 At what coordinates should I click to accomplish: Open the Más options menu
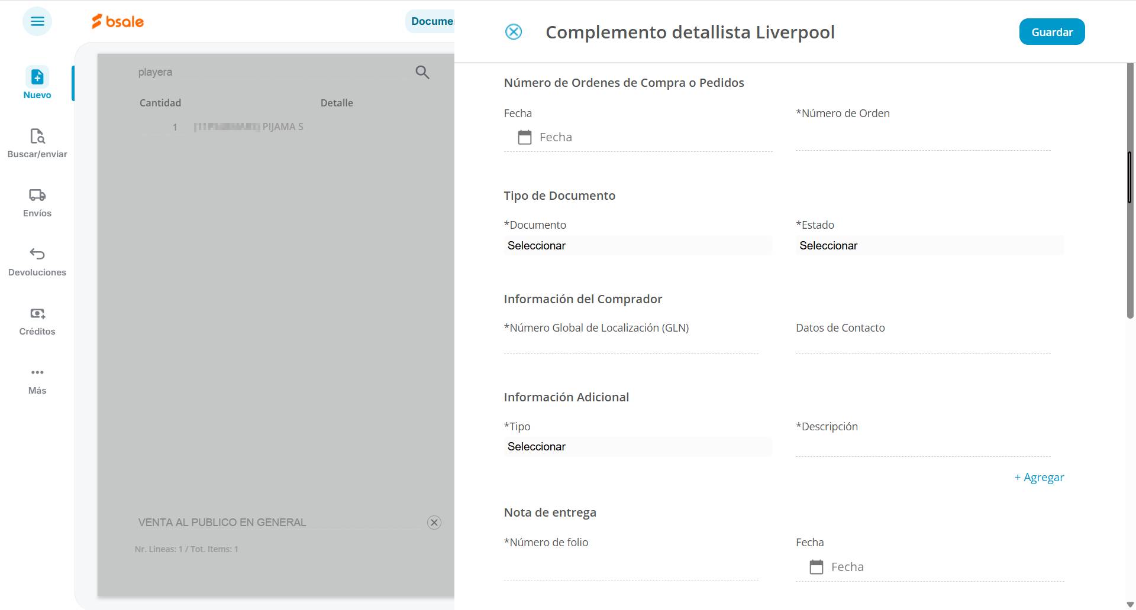(x=37, y=380)
